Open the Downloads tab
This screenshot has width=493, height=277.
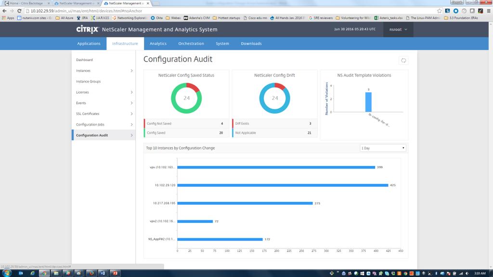coord(251,44)
